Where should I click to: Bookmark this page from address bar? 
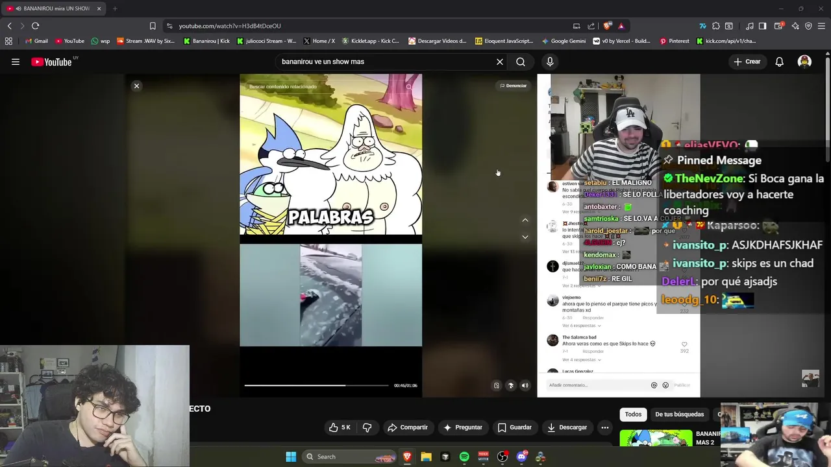(x=153, y=26)
